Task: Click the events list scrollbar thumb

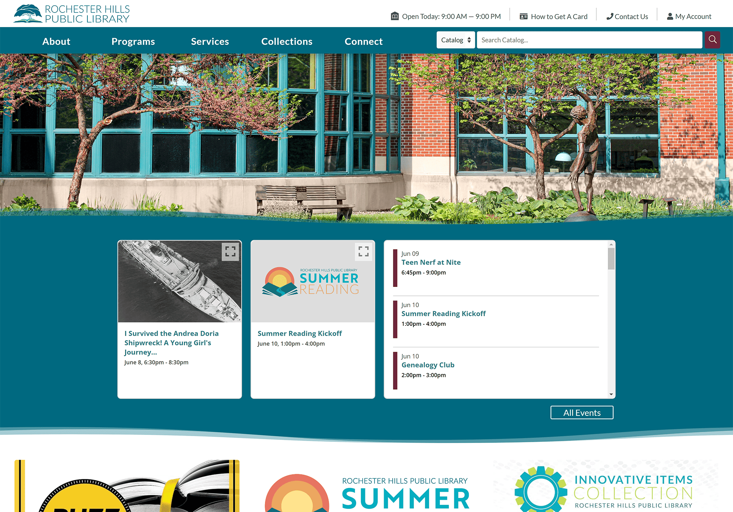Action: (611, 258)
